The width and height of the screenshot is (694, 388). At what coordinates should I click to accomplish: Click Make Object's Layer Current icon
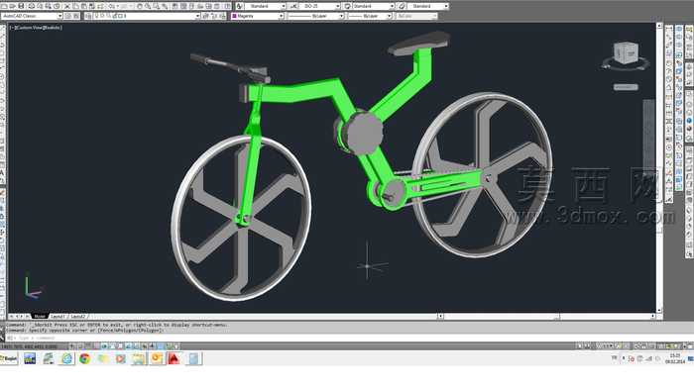click(205, 16)
